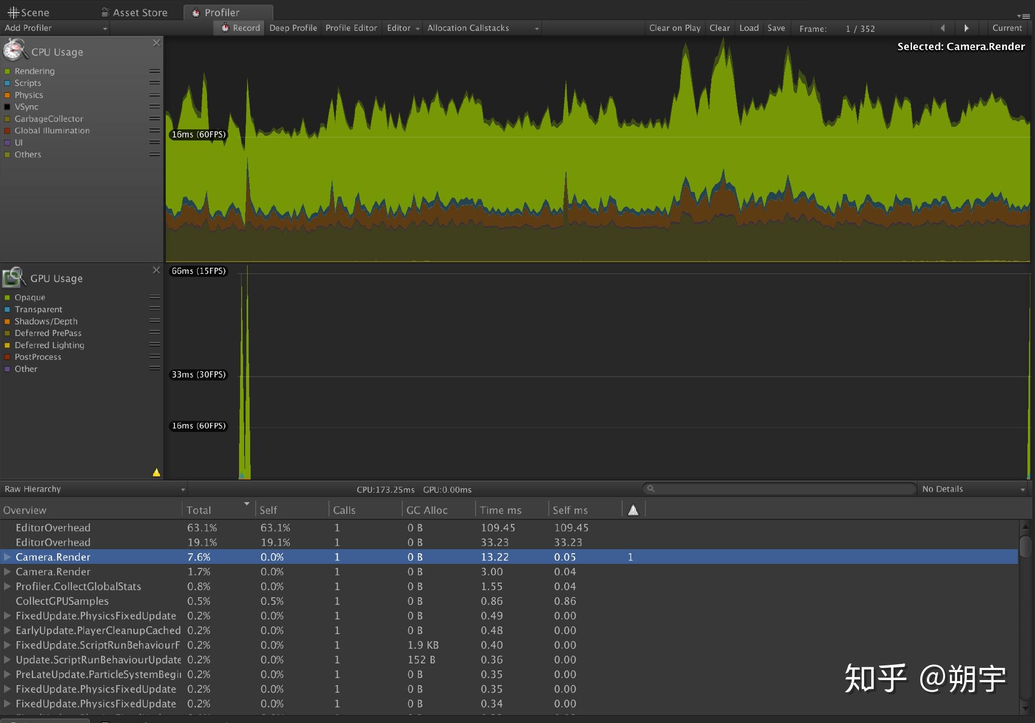The height and width of the screenshot is (723, 1035).
Task: Toggle Rendering category color box
Action: (x=7, y=71)
